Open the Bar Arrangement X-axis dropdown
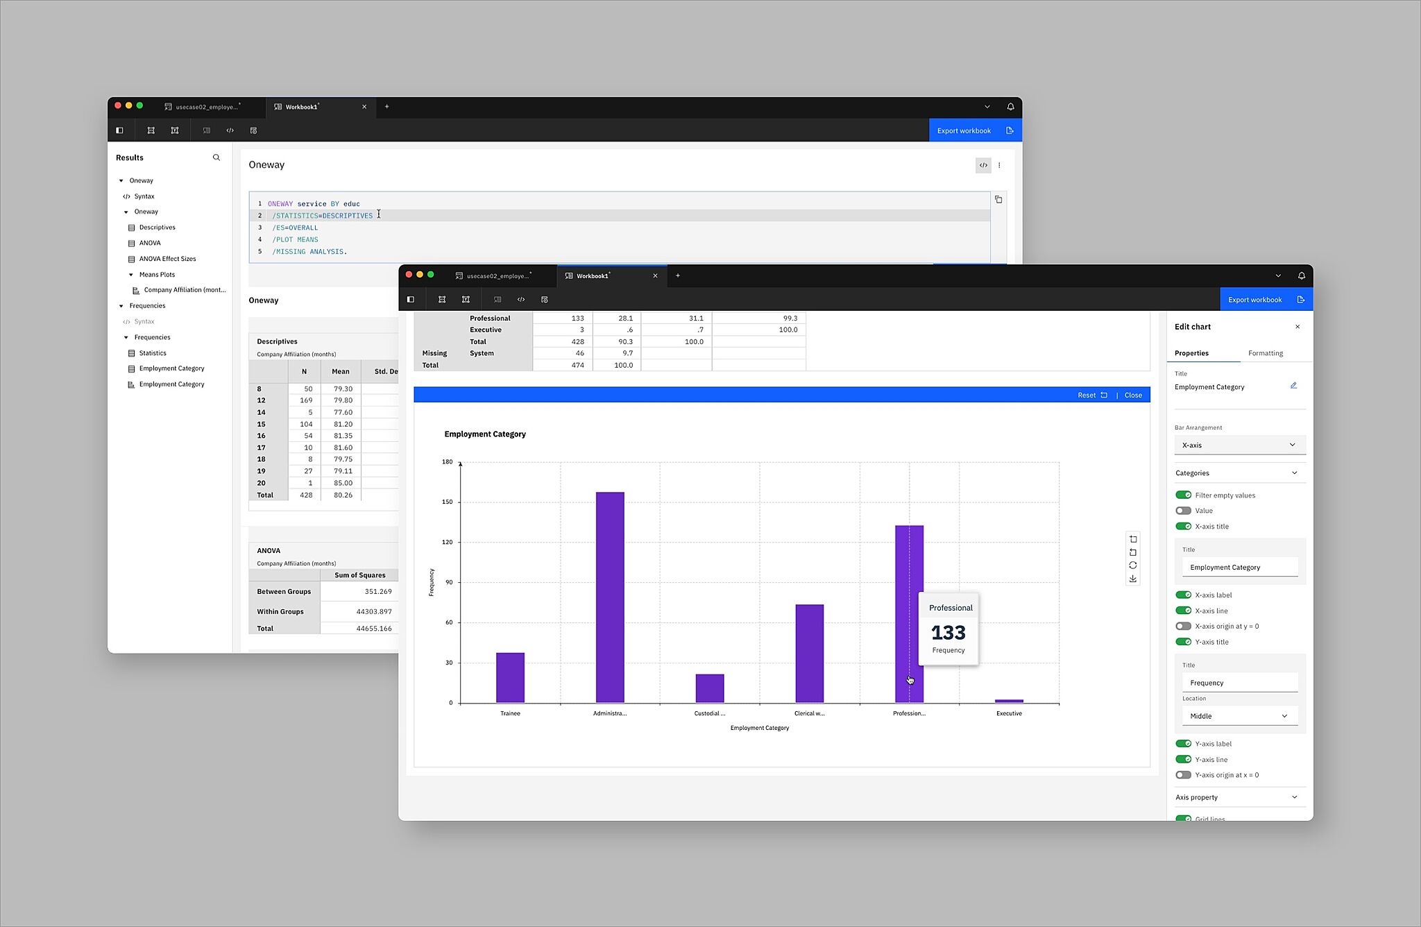Screen dimensions: 1421x927 tap(1239, 445)
